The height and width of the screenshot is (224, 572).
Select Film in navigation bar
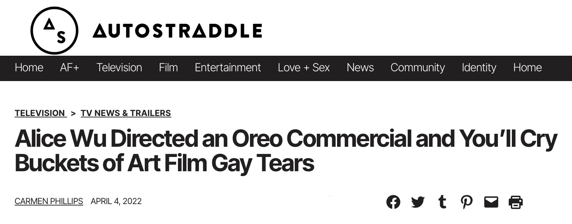point(168,67)
